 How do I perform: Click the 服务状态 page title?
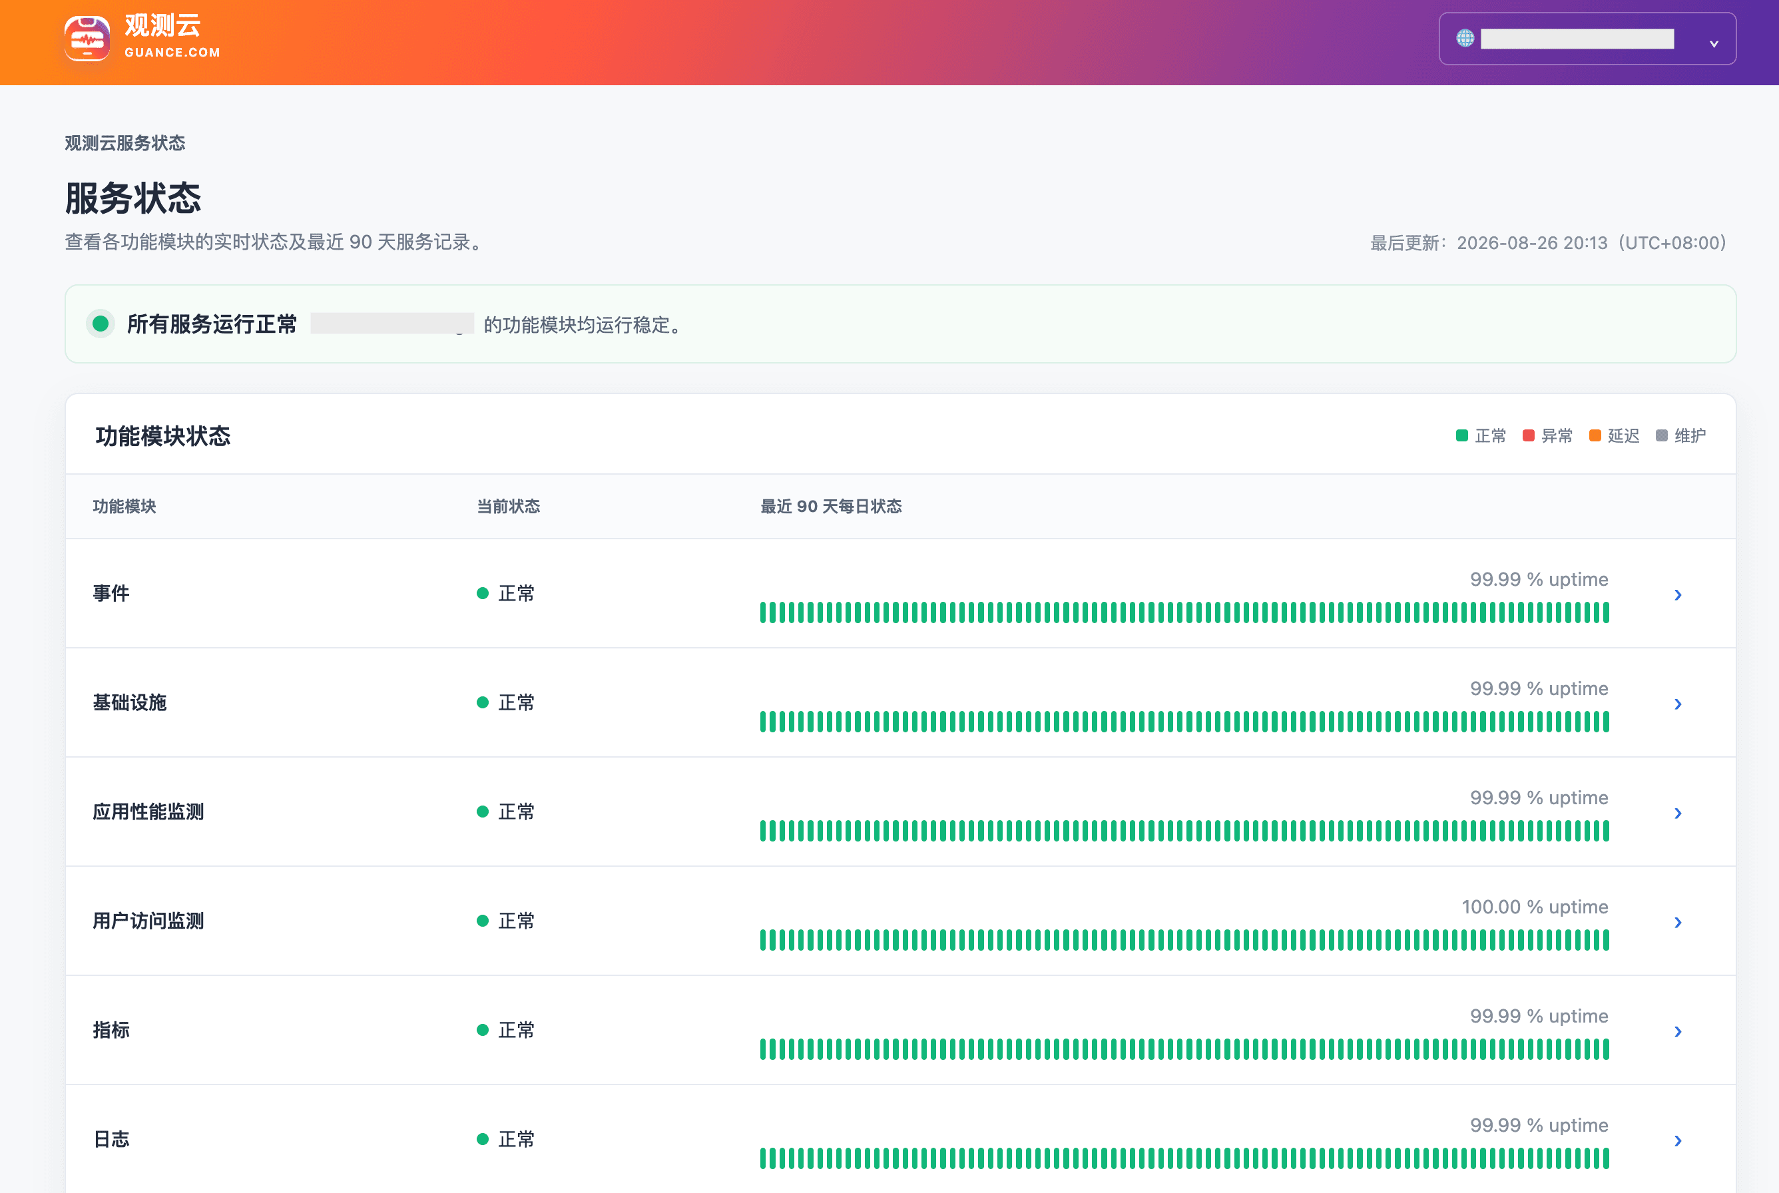133,198
